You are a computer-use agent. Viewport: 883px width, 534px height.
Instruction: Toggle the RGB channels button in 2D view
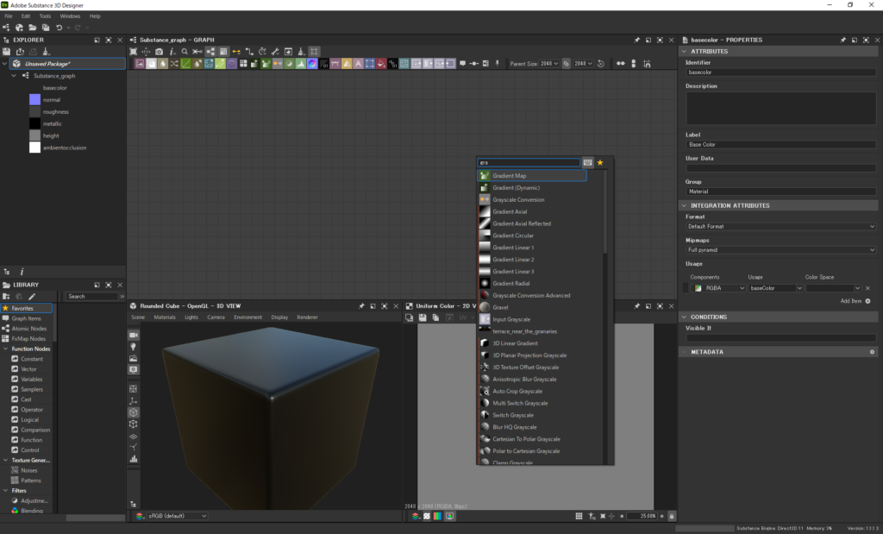(437, 516)
